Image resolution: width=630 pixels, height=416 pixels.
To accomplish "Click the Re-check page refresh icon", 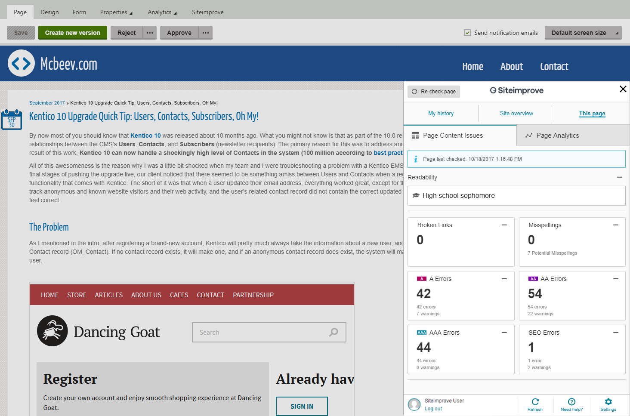I will (x=414, y=92).
